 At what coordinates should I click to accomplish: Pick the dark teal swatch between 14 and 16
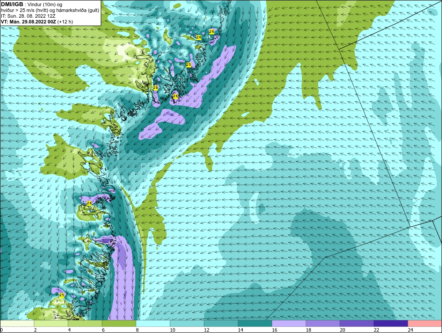coord(255,323)
